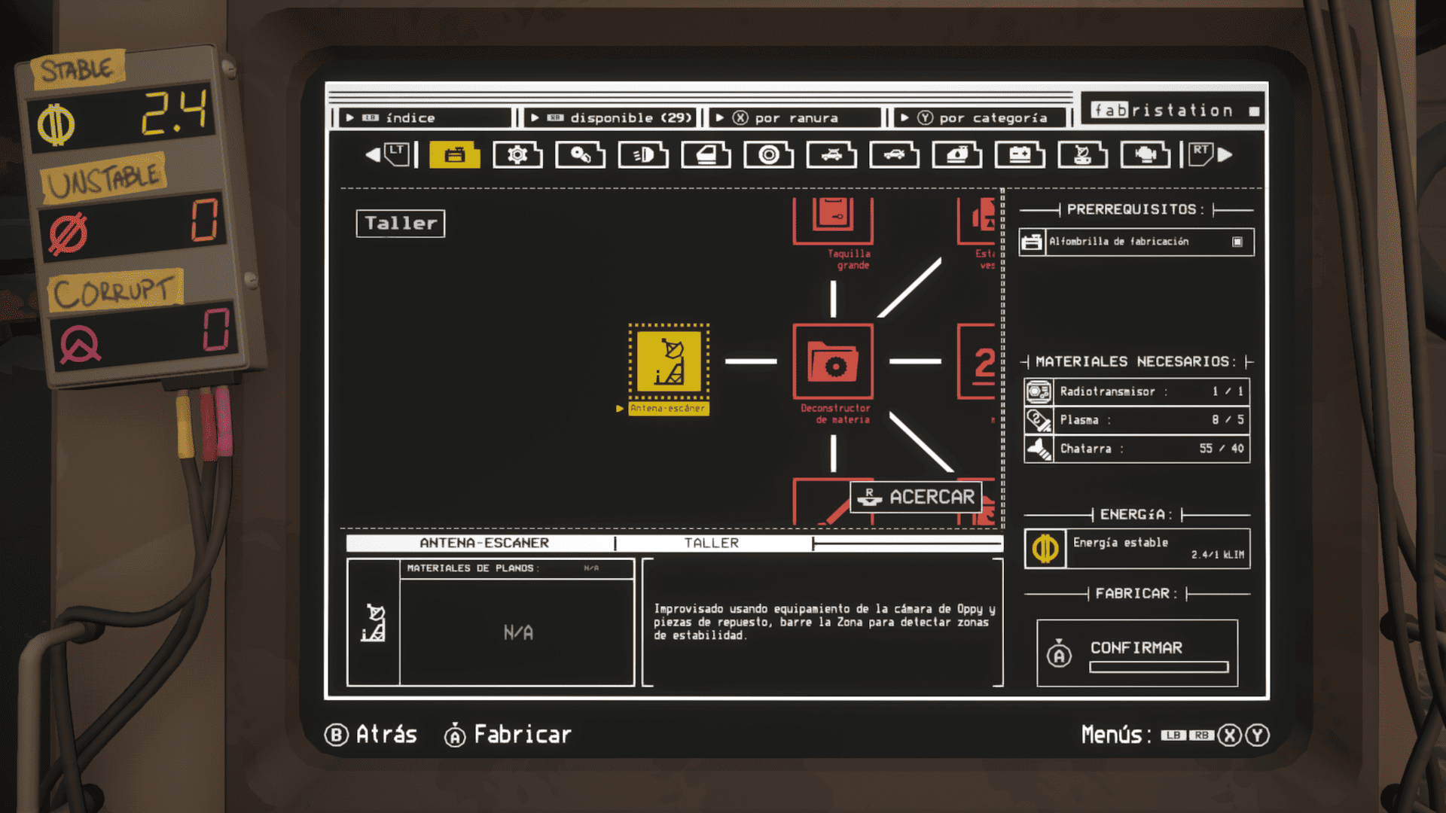Image resolution: width=1446 pixels, height=813 pixels.
Task: Select the yellow workshop category folder
Action: [x=454, y=155]
